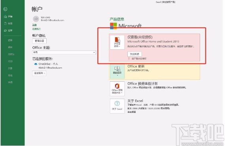The image size is (225, 146).
Task: Select 关闭 (Close) in the sidebar
Action: pyautogui.click(x=10, y=82)
